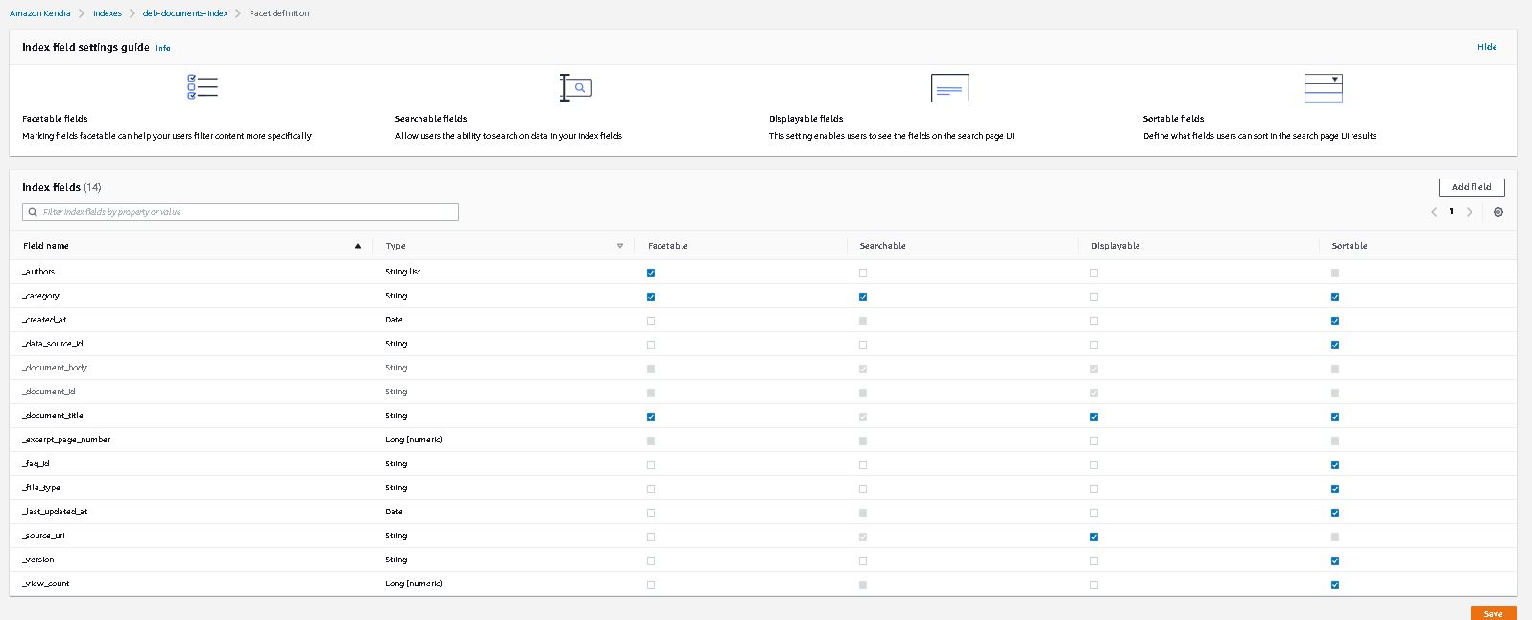Click page number 1 in pagination
The width and height of the screenshot is (1532, 620).
[1451, 212]
